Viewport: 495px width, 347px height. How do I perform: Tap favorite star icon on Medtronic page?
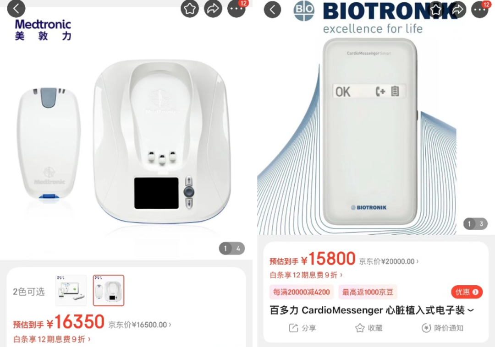190,9
